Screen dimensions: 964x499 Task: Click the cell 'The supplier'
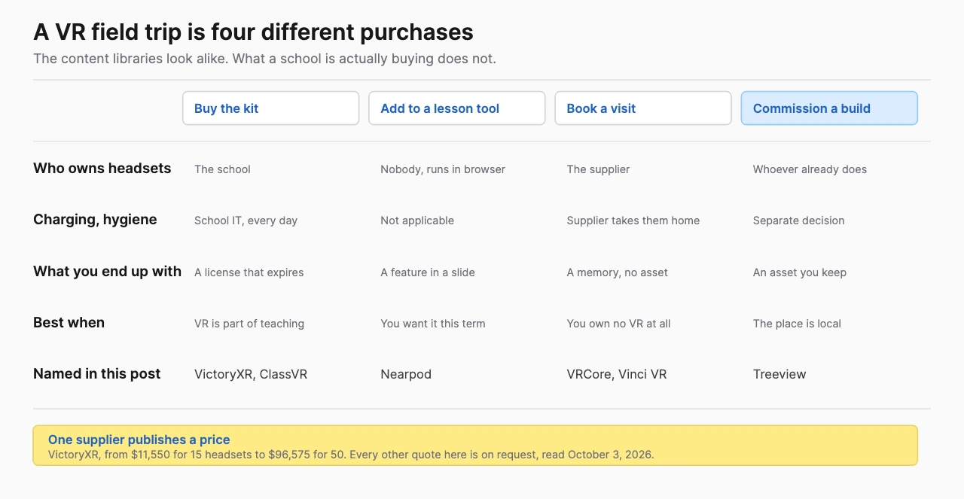[x=598, y=169]
